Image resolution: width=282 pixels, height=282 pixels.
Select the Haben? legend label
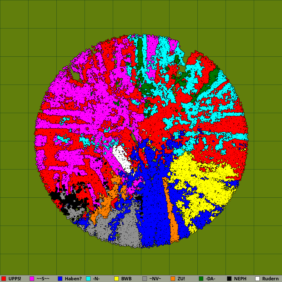coord(73,279)
